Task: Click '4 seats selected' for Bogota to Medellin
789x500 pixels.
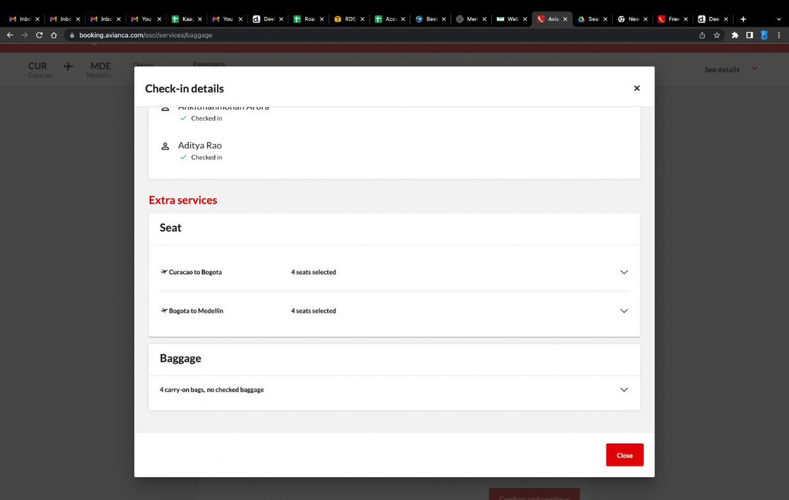Action: click(314, 311)
